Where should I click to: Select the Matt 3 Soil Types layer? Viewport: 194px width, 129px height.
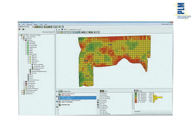tap(77, 94)
